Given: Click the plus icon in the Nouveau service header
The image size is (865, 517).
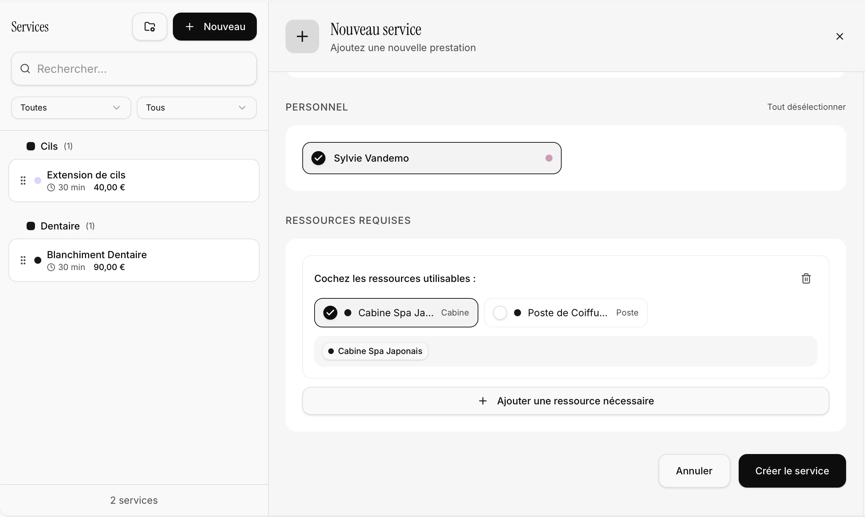Looking at the screenshot, I should click(x=302, y=36).
